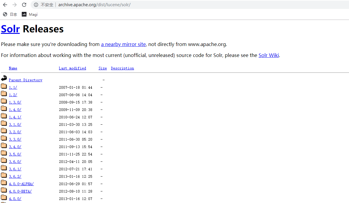Screen dimensions: 349x203
Task: Open the 1.4.0/ directory link
Action: [x=15, y=110]
